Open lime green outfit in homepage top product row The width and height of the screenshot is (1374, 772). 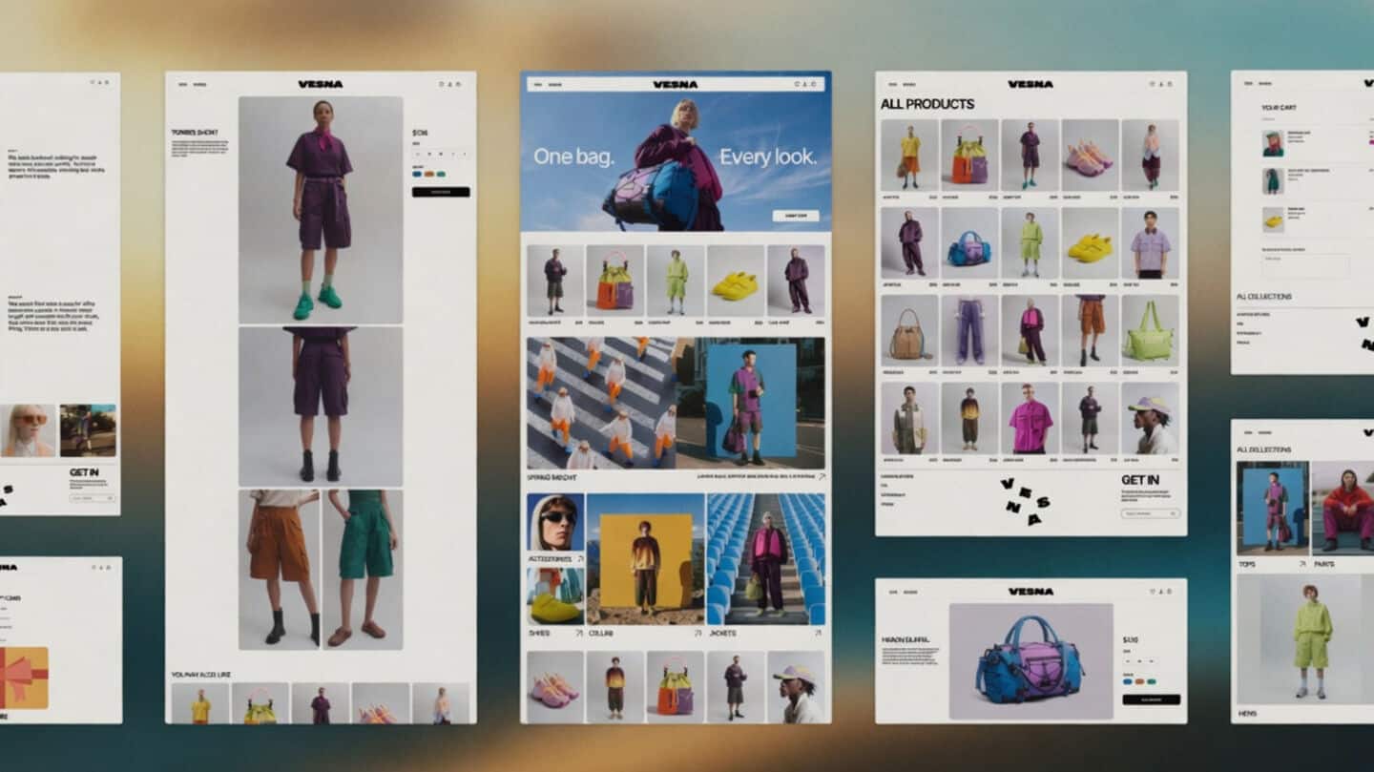pyautogui.click(x=676, y=281)
